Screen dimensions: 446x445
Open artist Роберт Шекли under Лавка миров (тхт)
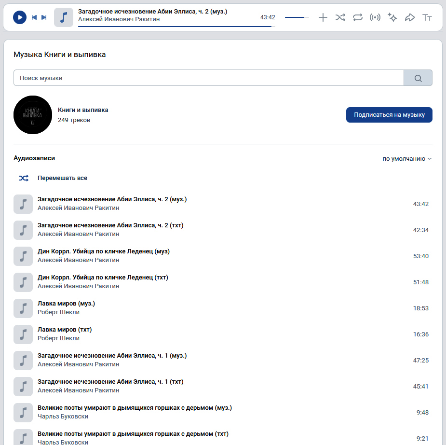click(59, 338)
